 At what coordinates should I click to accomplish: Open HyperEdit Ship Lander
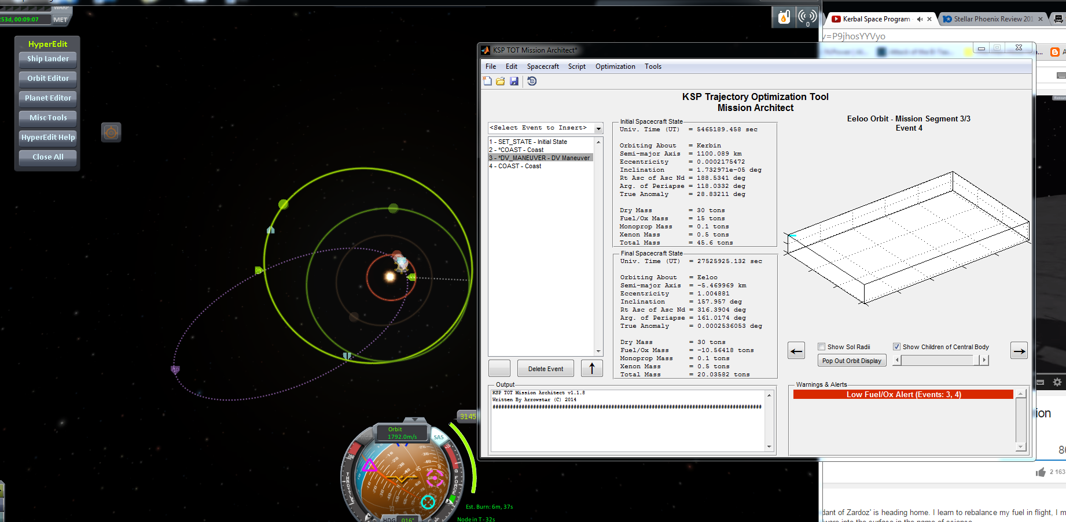(47, 59)
